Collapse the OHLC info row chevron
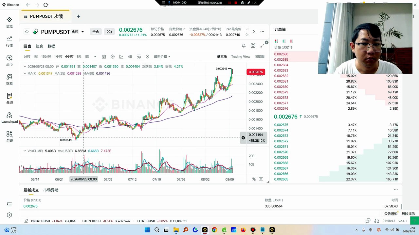The image size is (419, 235). coord(25,66)
